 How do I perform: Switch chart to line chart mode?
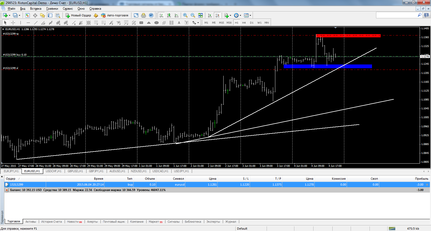pyautogui.click(x=176, y=15)
